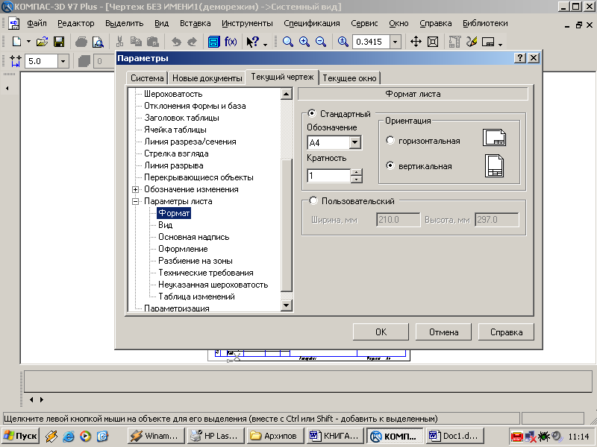Click the pan move arrows icon
The image size is (597, 447).
click(416, 42)
